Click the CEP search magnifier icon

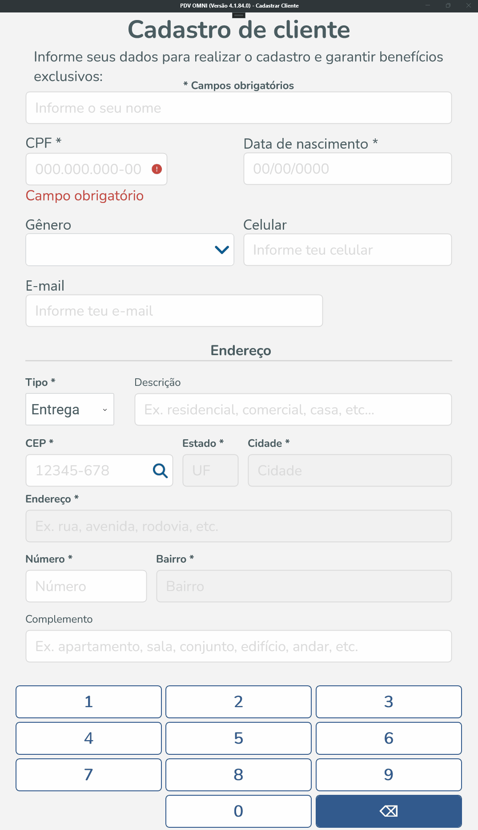tap(160, 470)
